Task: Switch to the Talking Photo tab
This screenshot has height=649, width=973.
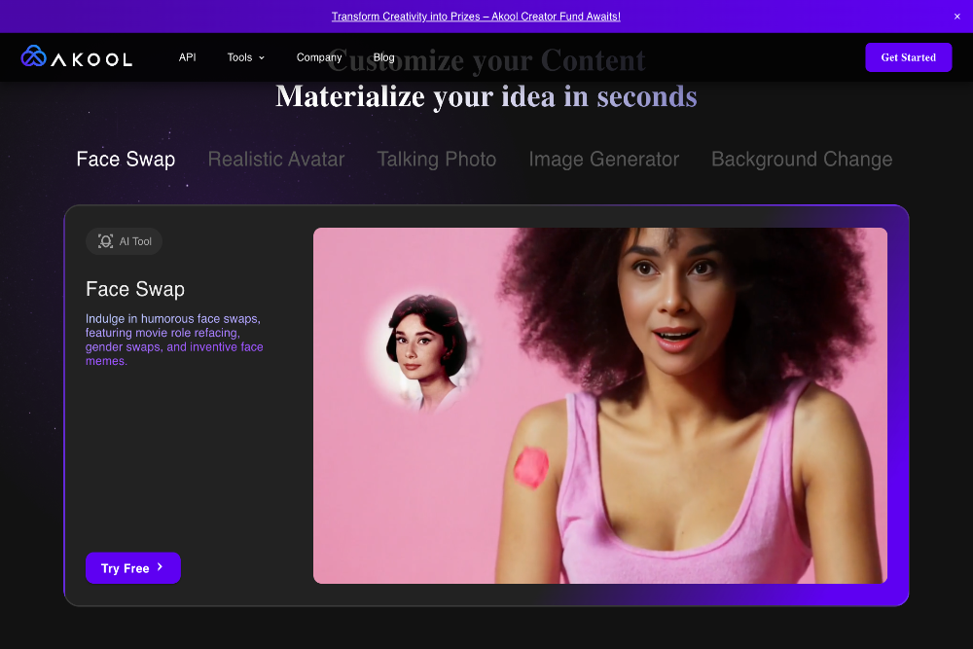Action: pyautogui.click(x=436, y=159)
